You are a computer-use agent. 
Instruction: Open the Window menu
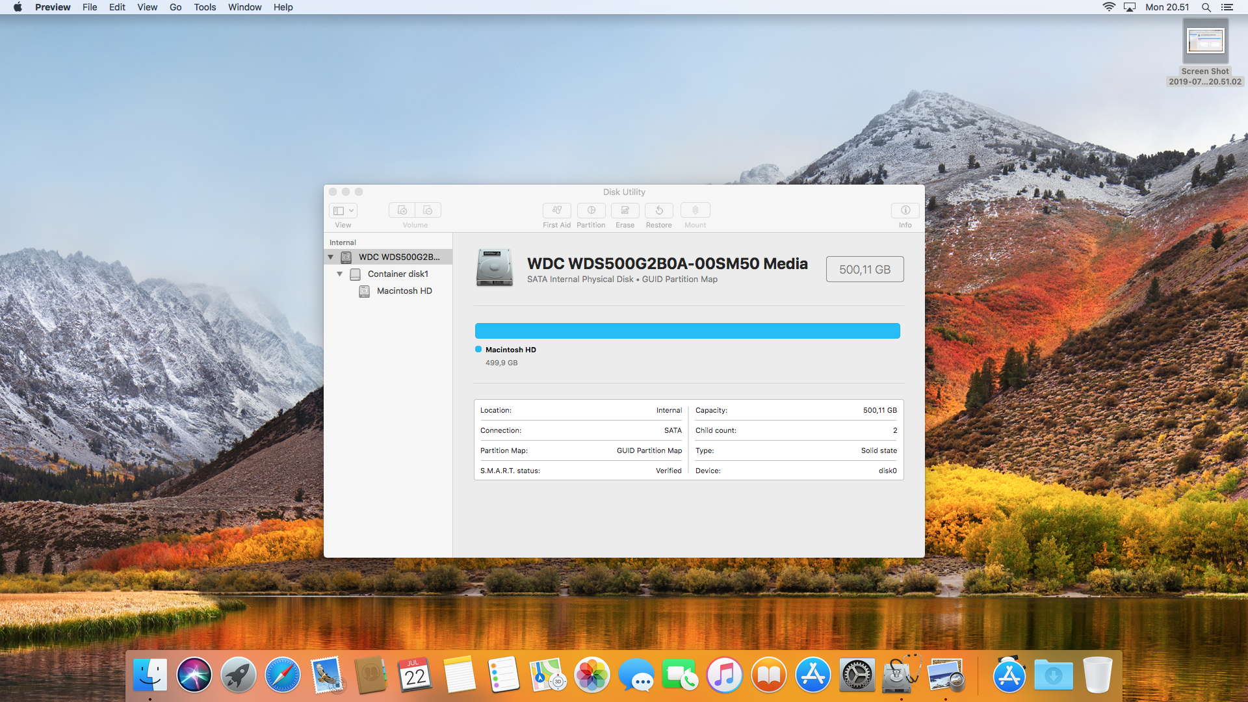pos(244,7)
